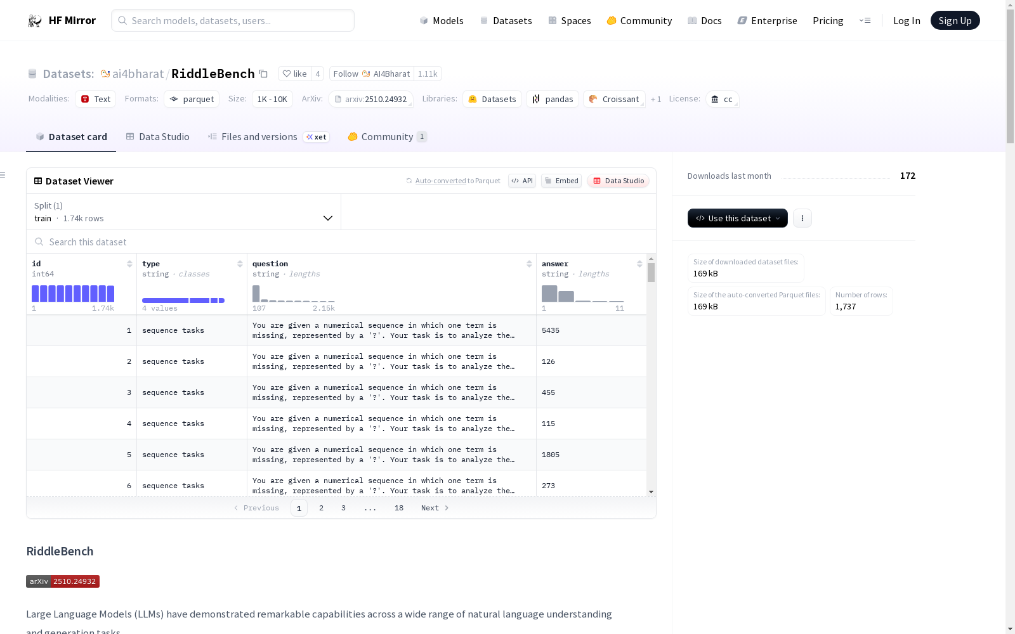Image resolution: width=1015 pixels, height=634 pixels.
Task: Go to page 3 of table
Action: [x=343, y=508]
